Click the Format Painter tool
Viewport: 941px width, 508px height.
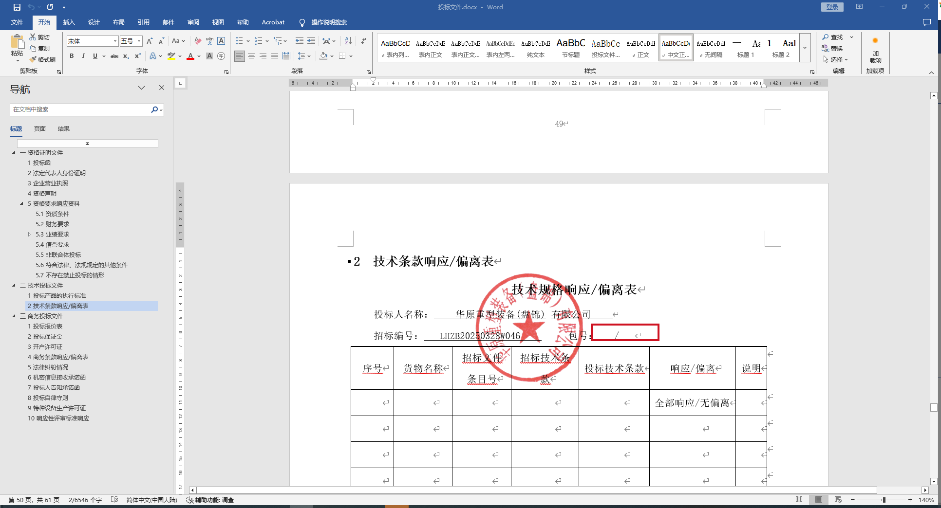pos(42,59)
